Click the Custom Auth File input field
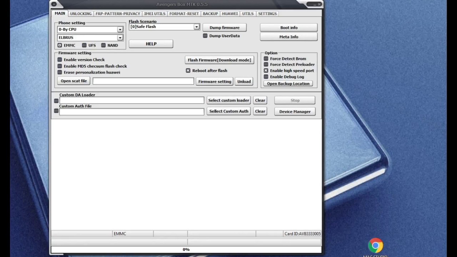This screenshot has width=457, height=257. (132, 112)
